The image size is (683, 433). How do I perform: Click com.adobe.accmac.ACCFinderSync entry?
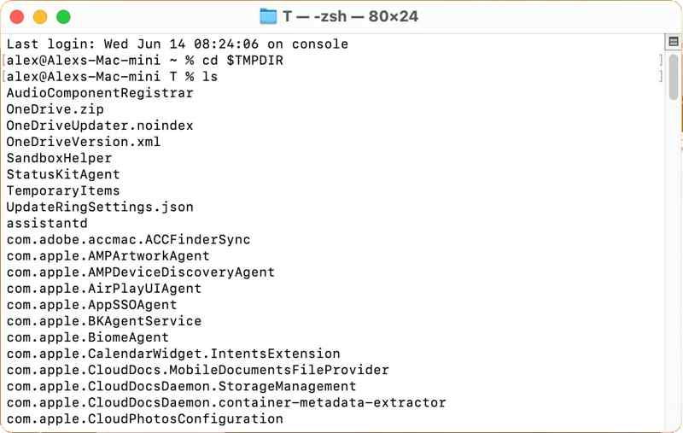click(x=129, y=240)
